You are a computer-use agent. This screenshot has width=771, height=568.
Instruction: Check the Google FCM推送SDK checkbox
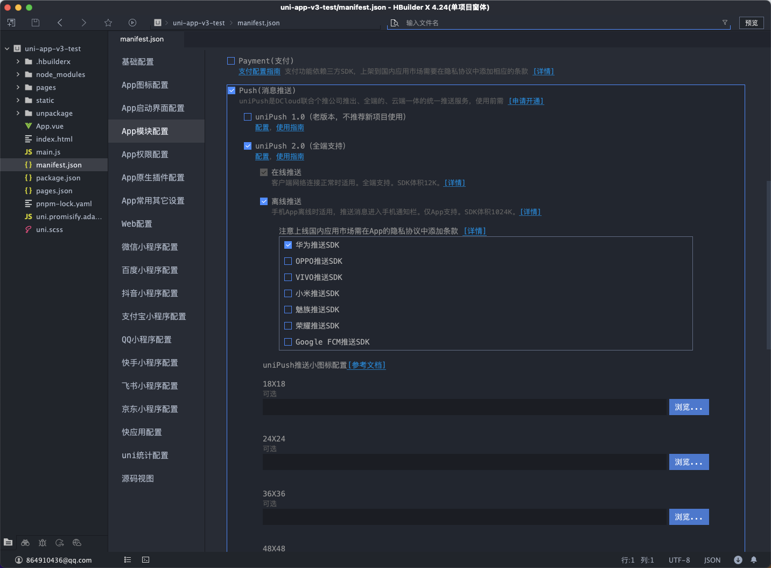click(288, 342)
